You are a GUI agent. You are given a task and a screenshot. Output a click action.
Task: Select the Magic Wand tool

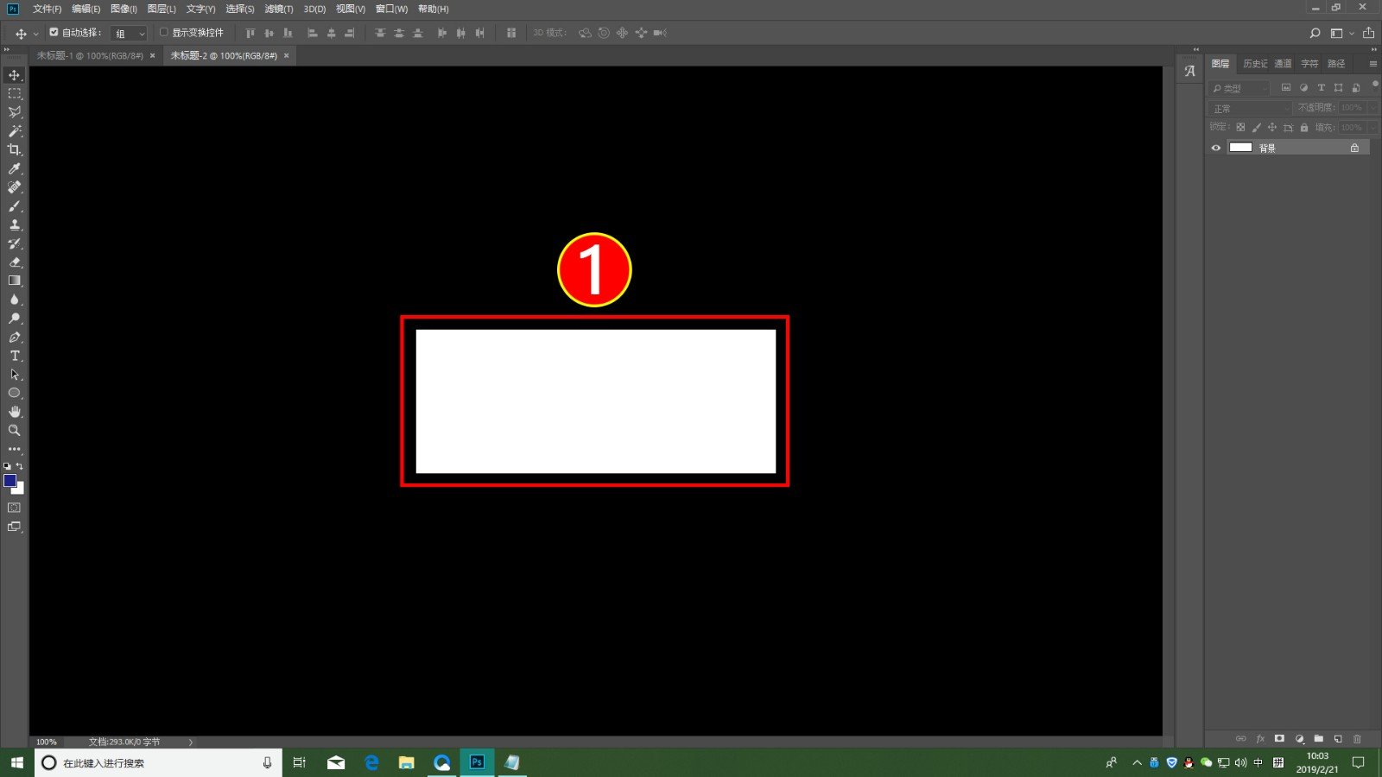pos(15,131)
